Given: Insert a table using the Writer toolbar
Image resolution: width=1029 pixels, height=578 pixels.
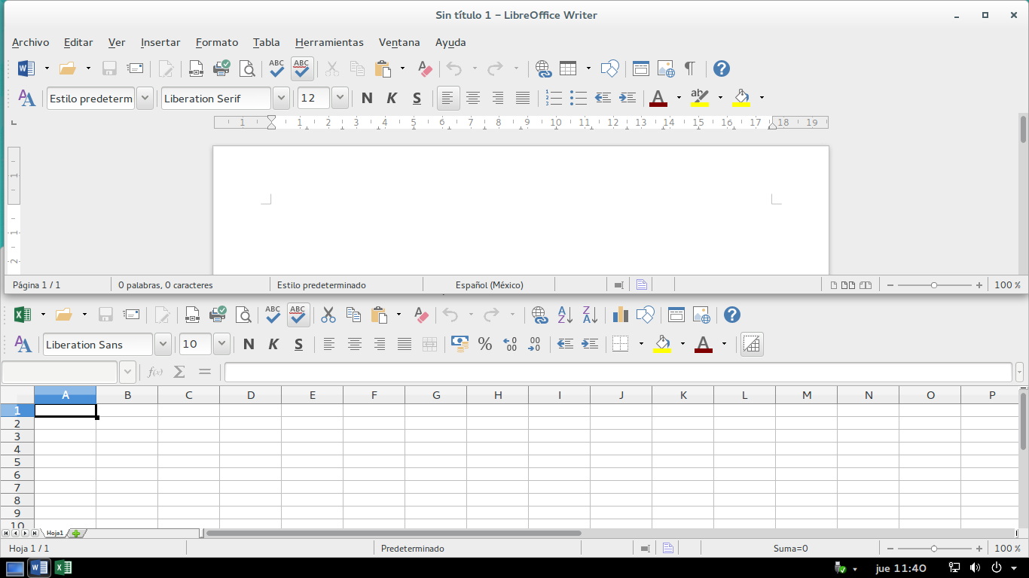Looking at the screenshot, I should [569, 68].
